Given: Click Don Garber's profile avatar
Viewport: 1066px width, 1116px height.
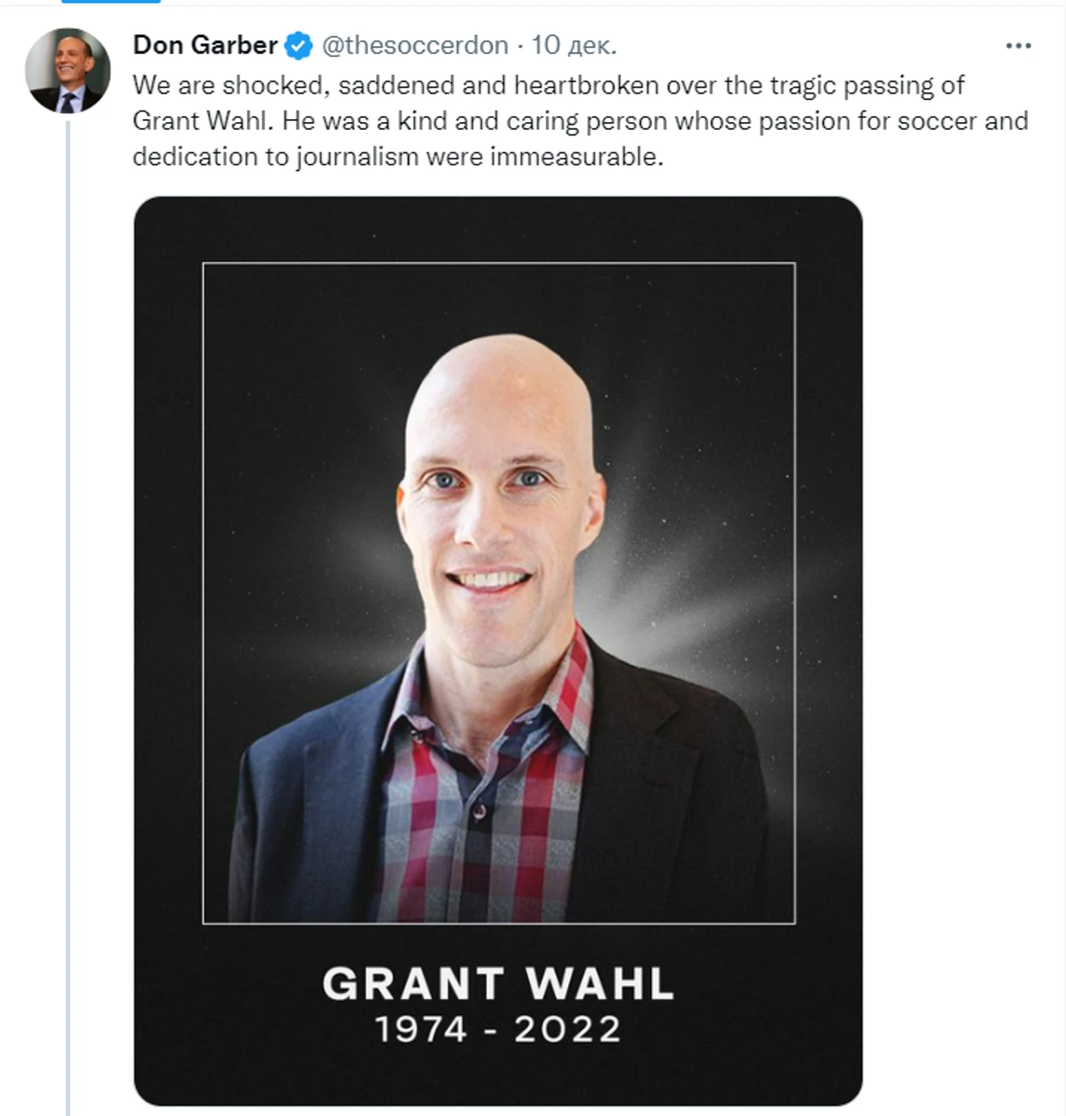Looking at the screenshot, I should point(67,71).
